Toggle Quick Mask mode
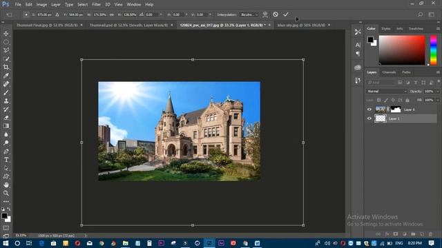Viewport: 442px width, 248px height. click(6, 228)
